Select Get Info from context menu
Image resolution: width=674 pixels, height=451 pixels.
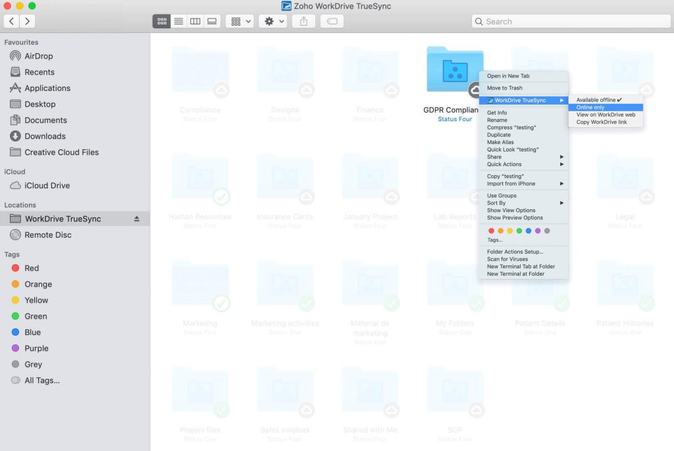coord(497,113)
